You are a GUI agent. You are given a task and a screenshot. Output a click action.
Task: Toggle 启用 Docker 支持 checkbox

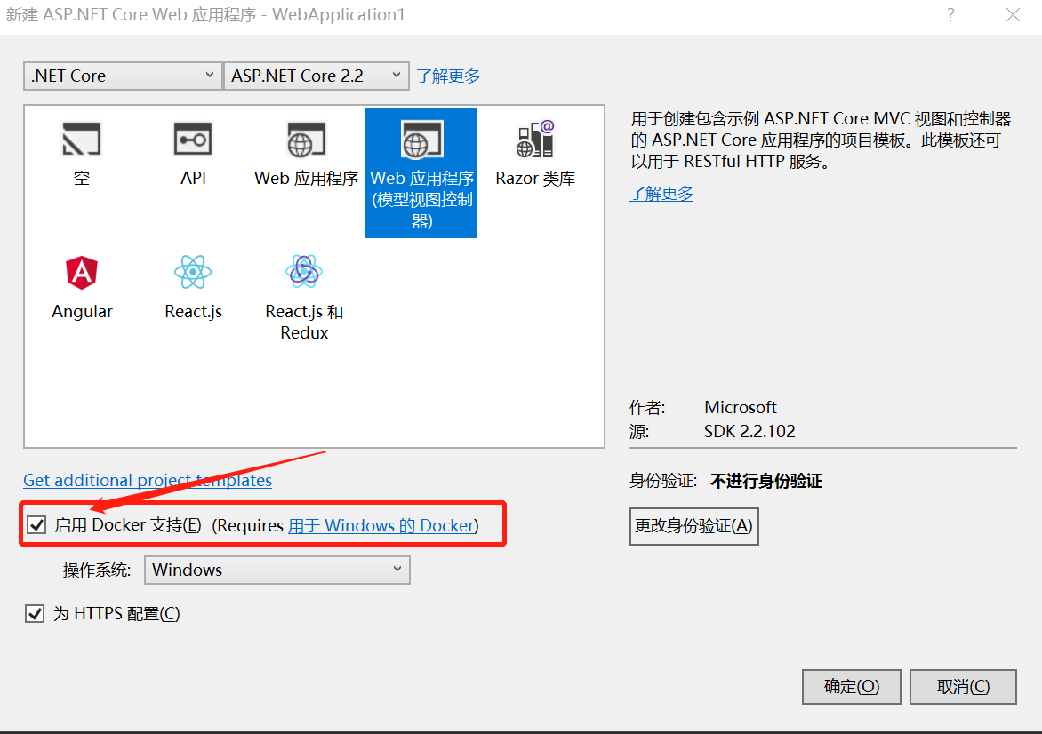[x=36, y=525]
